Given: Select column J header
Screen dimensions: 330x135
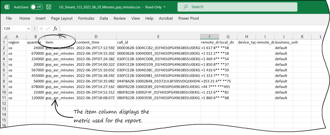Looking at the screenshot, I should pyautogui.click(x=284, y=37).
